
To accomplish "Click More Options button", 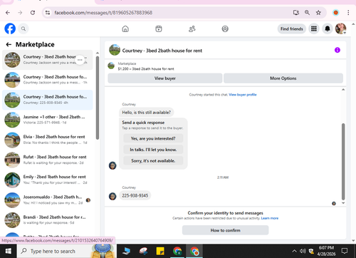I will (x=283, y=78).
